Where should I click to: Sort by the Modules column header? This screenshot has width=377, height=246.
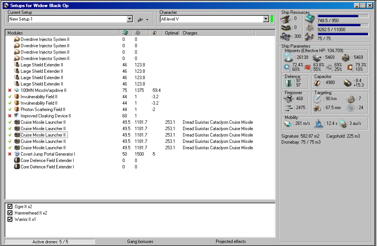pyautogui.click(x=63, y=33)
